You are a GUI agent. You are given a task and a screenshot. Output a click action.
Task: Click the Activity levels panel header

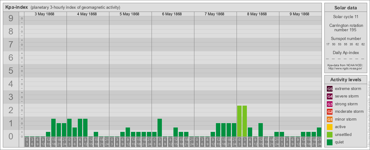[346, 80]
